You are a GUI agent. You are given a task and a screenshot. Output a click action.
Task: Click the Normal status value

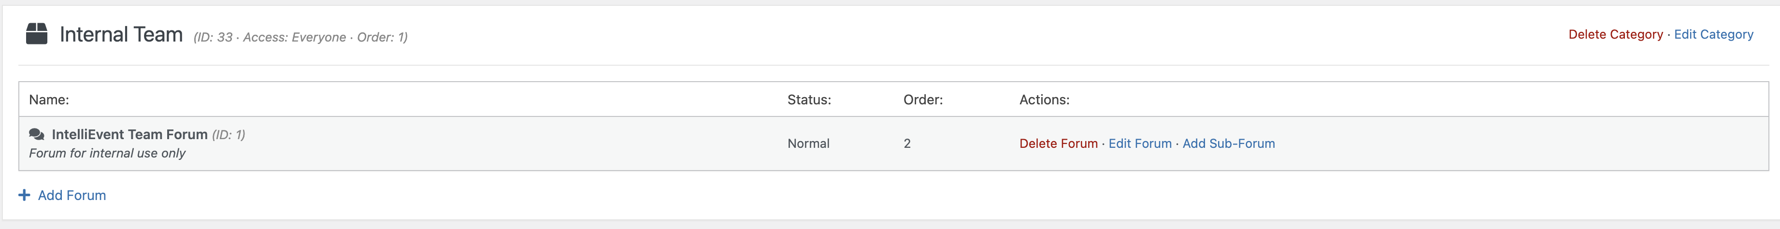(x=808, y=143)
